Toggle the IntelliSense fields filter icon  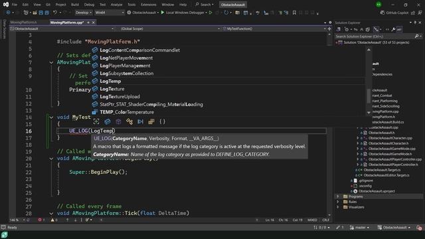[x=108, y=121]
